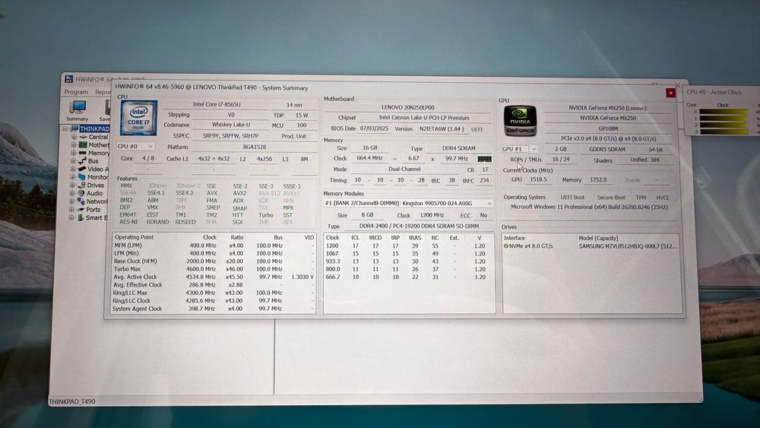
Task: Expand the Ports tree node
Action: click(72, 209)
